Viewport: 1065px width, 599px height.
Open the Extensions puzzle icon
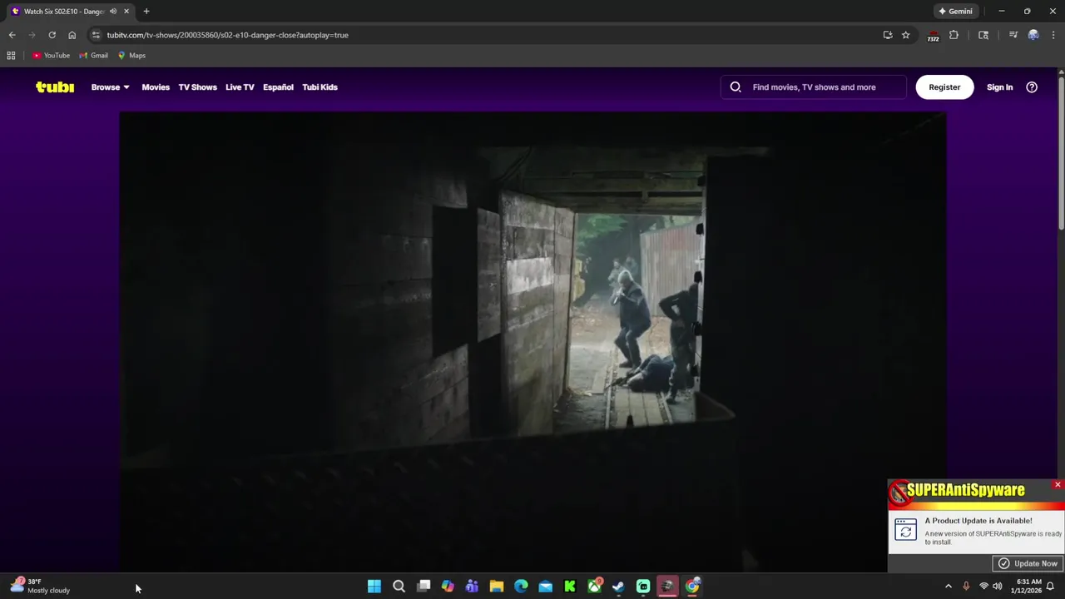[954, 35]
